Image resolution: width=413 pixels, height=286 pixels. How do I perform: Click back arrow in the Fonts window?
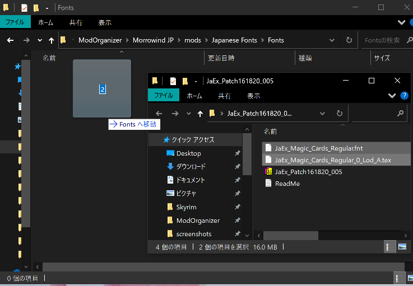(10, 40)
